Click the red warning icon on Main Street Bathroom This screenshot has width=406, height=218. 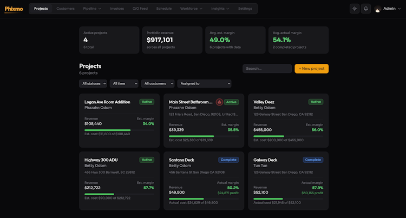(x=219, y=102)
